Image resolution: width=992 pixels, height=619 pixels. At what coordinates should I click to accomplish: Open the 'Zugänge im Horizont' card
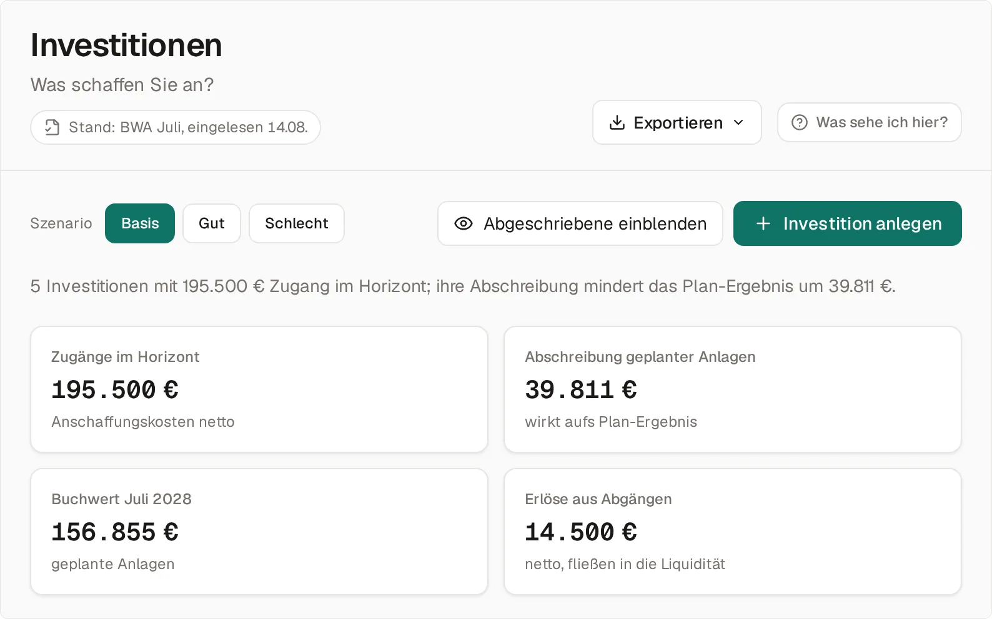(259, 389)
